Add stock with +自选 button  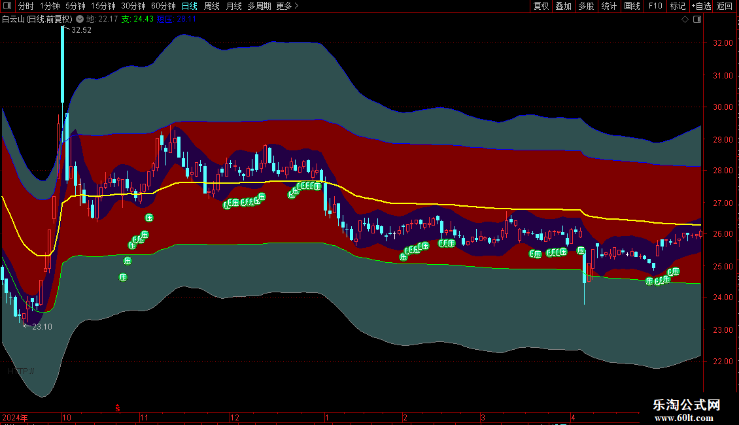[x=701, y=6]
